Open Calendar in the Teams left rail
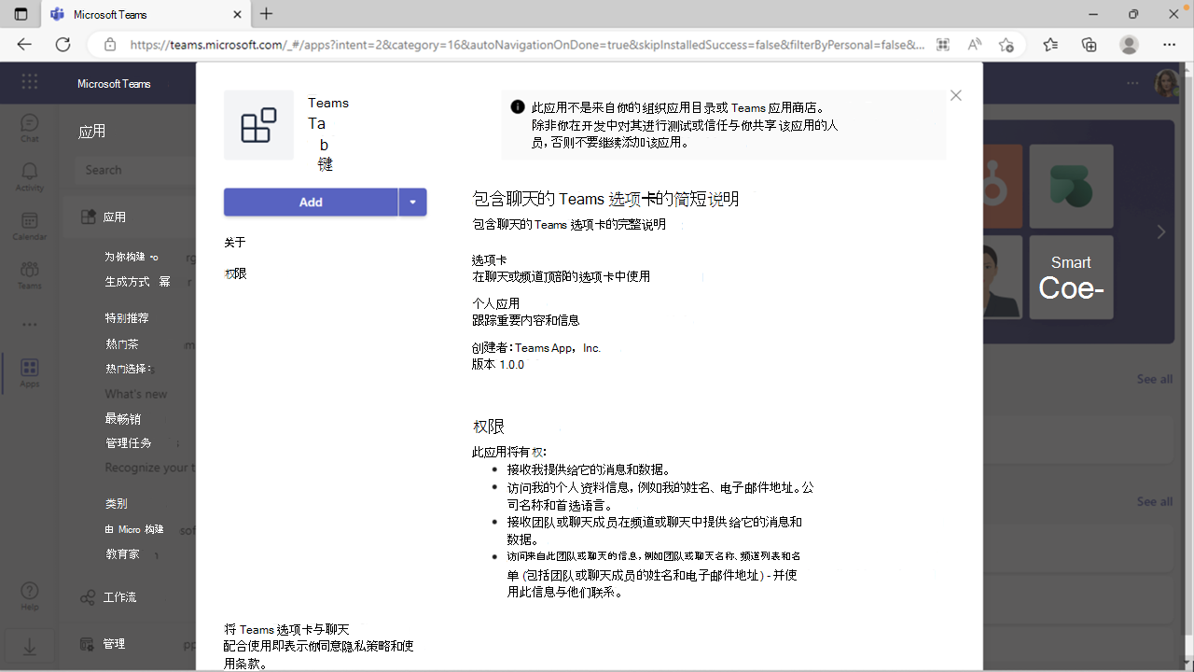1194x672 pixels. pyautogui.click(x=30, y=226)
